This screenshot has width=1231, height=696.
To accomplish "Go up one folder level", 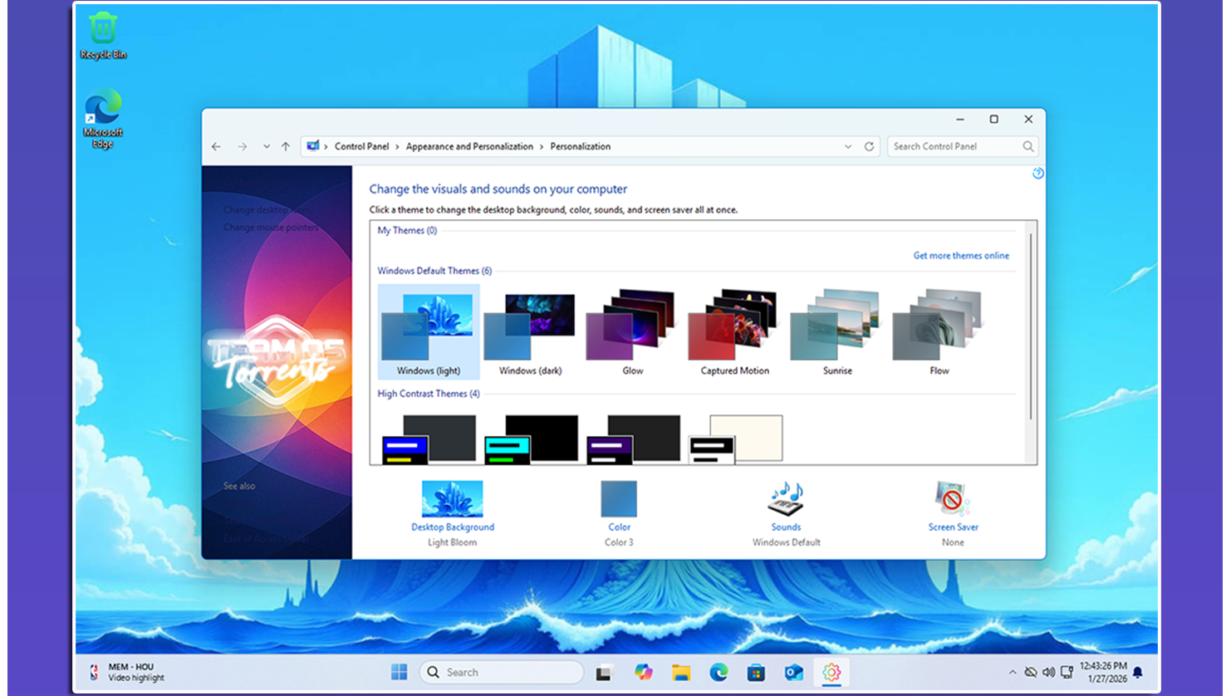I will point(286,146).
